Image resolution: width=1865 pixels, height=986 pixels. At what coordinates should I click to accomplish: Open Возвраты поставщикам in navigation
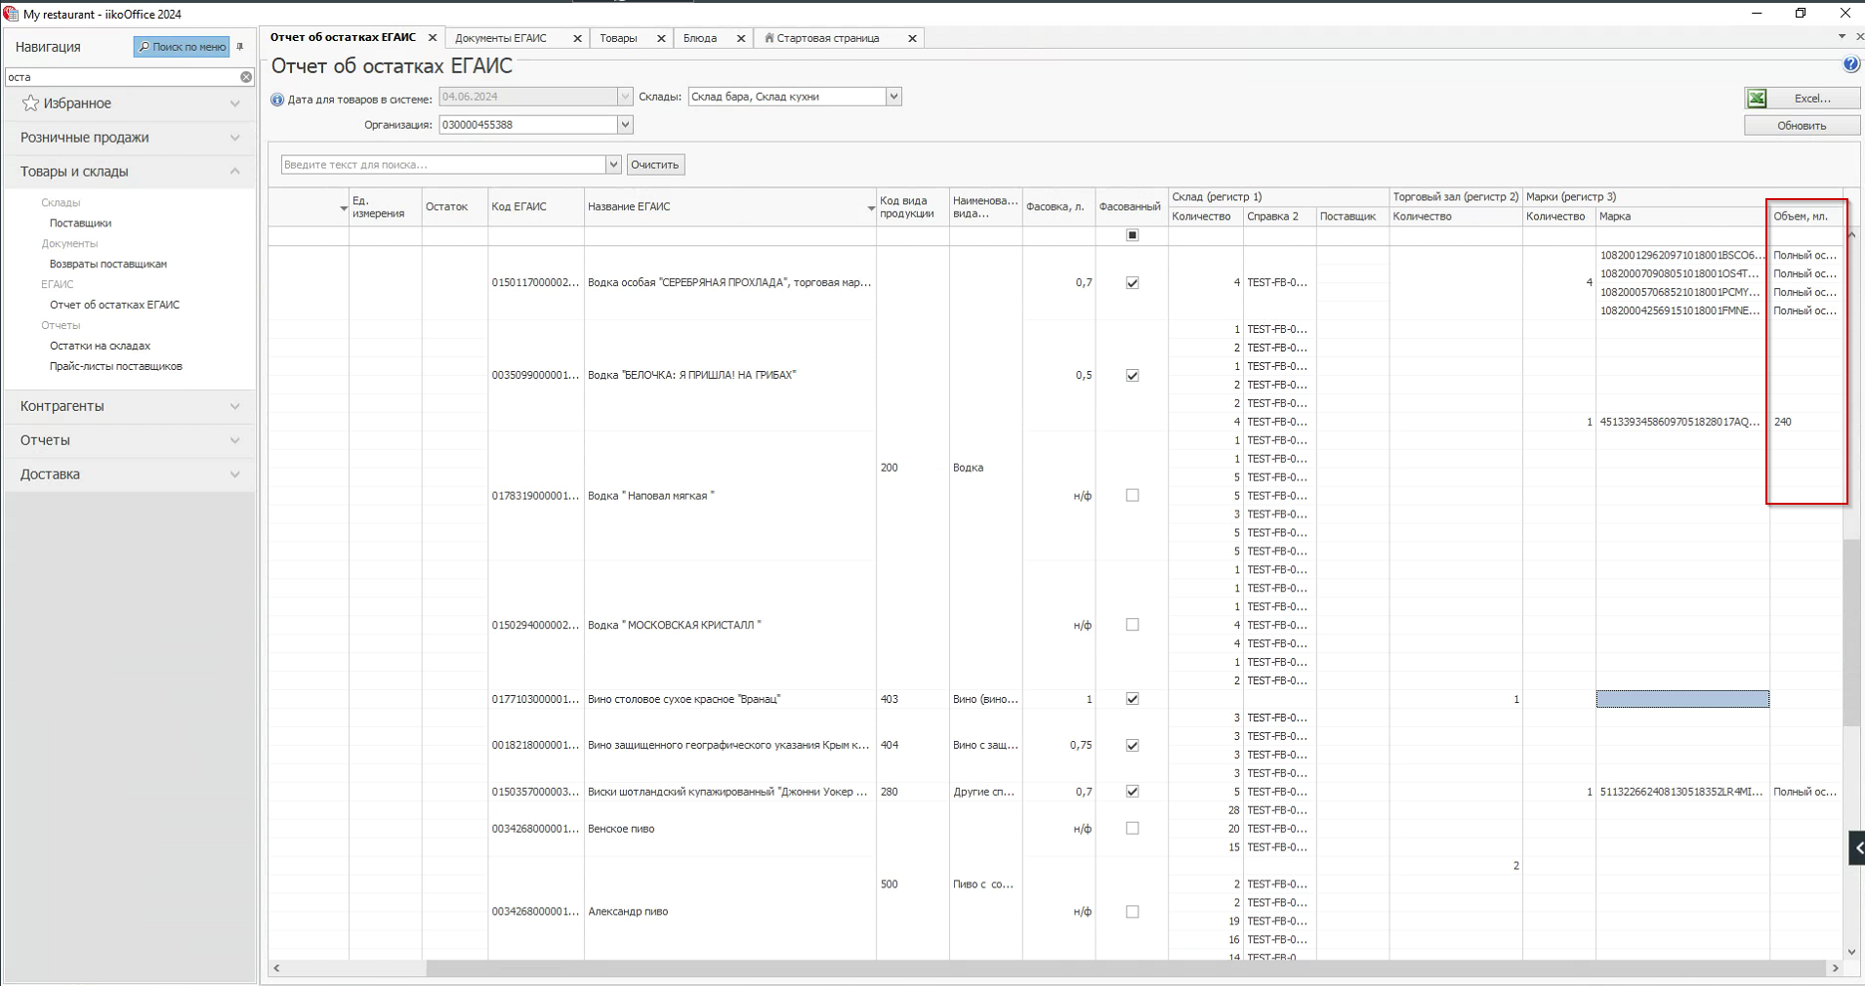click(x=108, y=265)
